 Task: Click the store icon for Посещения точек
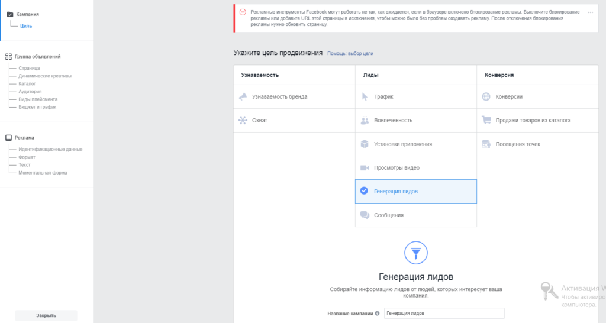coord(486,144)
